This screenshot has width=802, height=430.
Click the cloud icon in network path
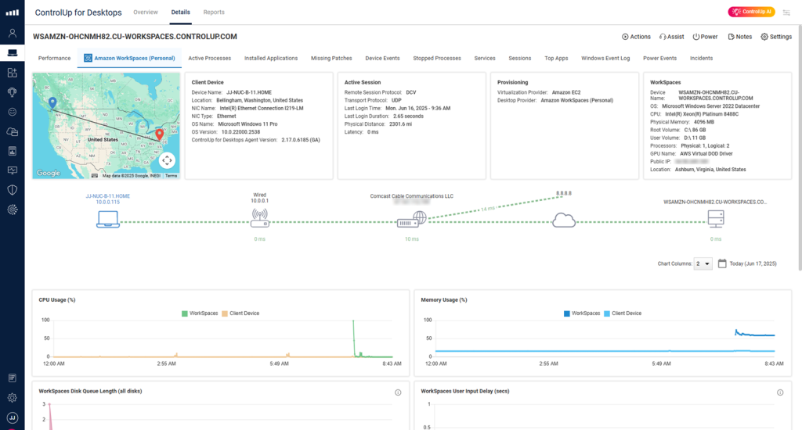tap(564, 220)
